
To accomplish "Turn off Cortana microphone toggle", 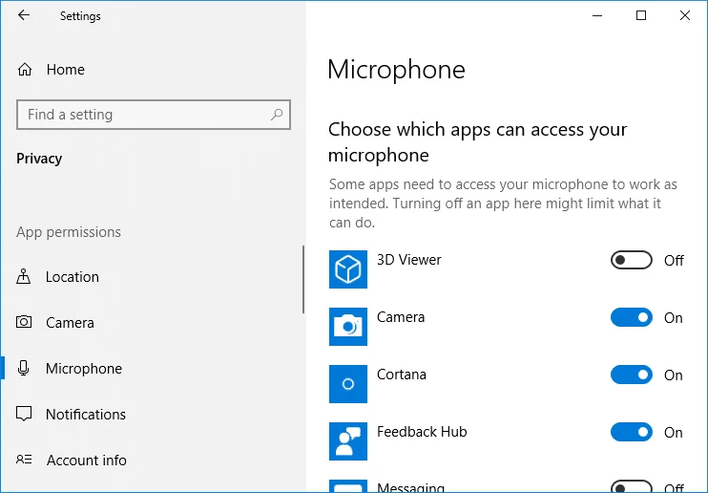I will (x=632, y=375).
